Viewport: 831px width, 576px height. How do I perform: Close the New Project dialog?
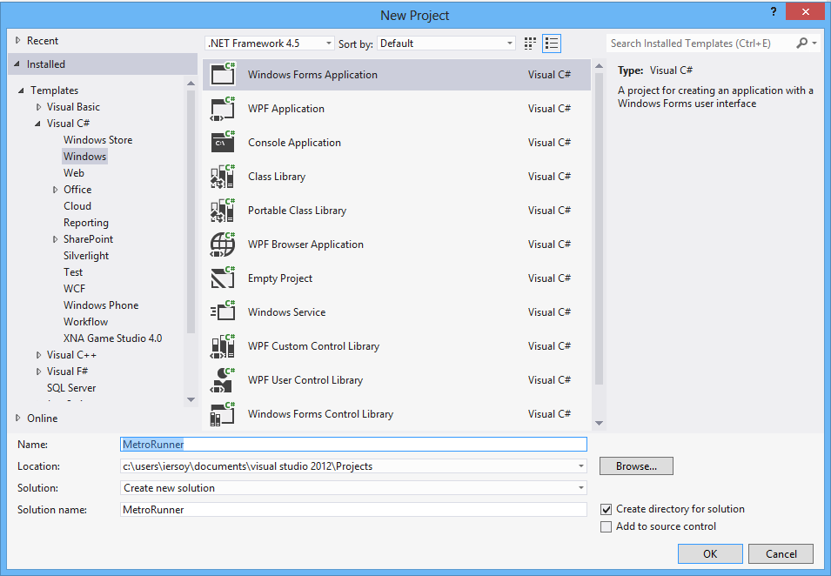tap(805, 11)
